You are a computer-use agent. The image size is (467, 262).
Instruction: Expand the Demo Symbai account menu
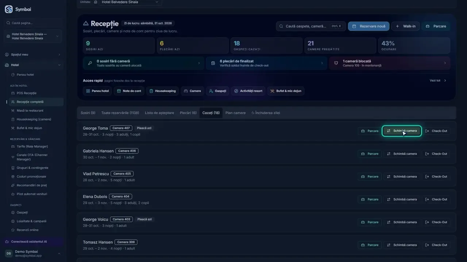point(33,254)
